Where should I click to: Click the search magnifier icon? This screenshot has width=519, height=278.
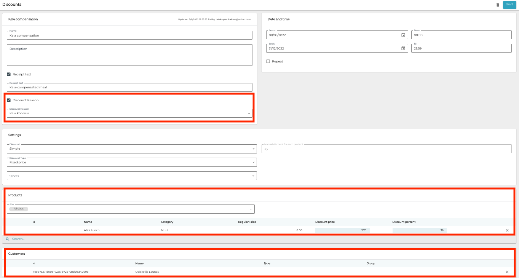pos(7,239)
